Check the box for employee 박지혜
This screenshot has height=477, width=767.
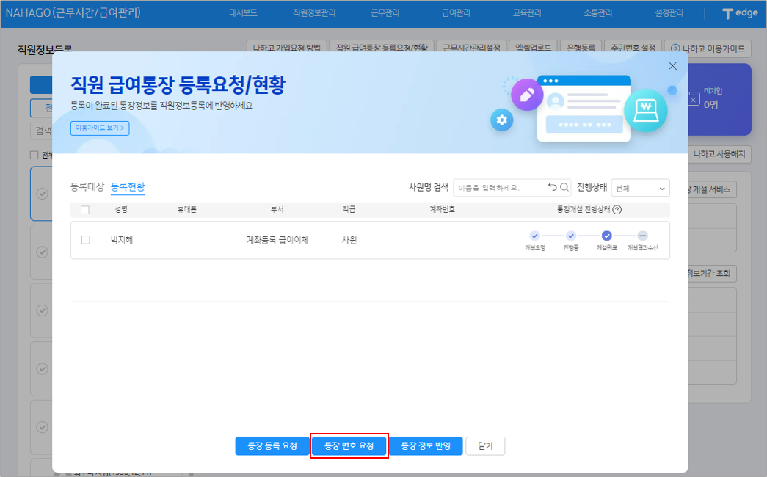click(86, 240)
